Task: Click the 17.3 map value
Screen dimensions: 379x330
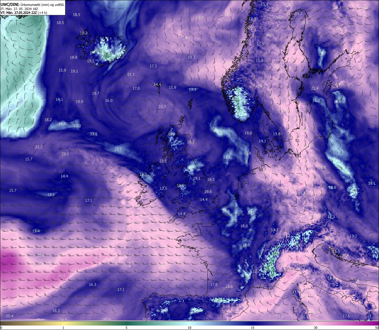Action: pos(153,66)
